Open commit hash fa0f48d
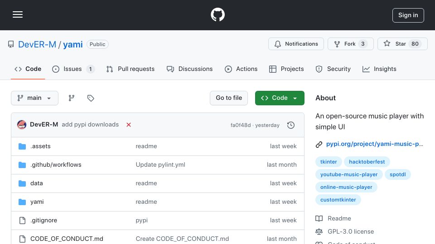This screenshot has height=244, width=435. coord(241,125)
